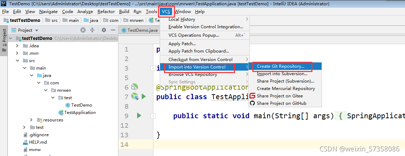The height and width of the screenshot is (156, 405).
Task: Choose Enable Version Control Integration
Action: click(x=205, y=27)
